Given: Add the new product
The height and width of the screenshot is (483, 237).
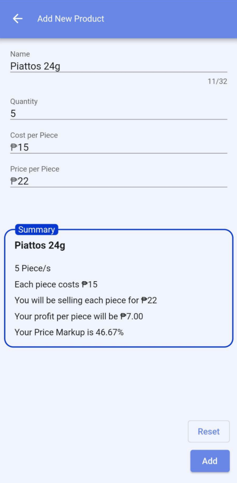Looking at the screenshot, I should [x=210, y=461].
